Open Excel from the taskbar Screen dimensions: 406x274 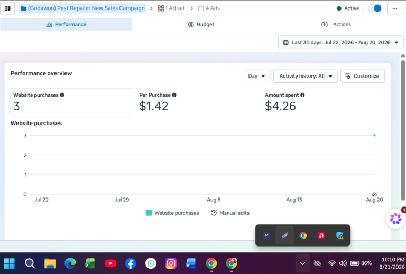point(90,263)
